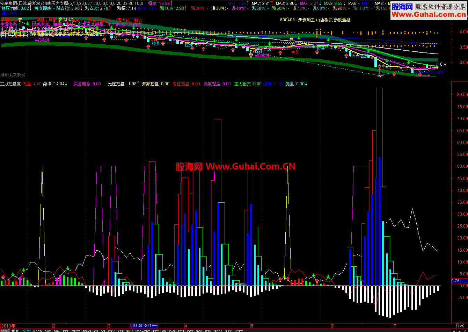Select the TRIX indicator tab
The width and height of the screenshot is (468, 332).
click(x=76, y=330)
